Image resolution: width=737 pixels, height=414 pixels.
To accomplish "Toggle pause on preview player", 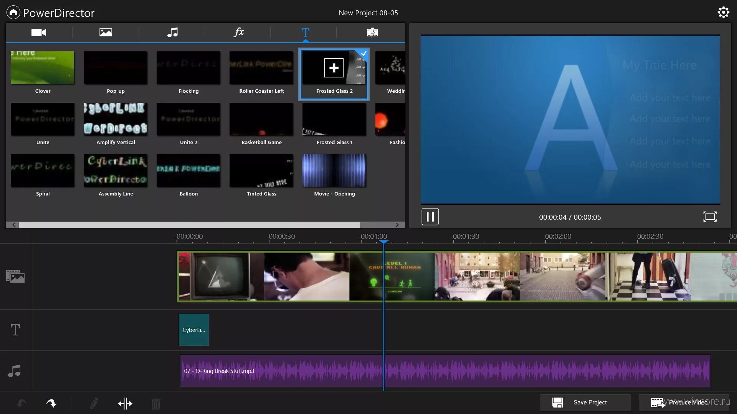I will (430, 216).
